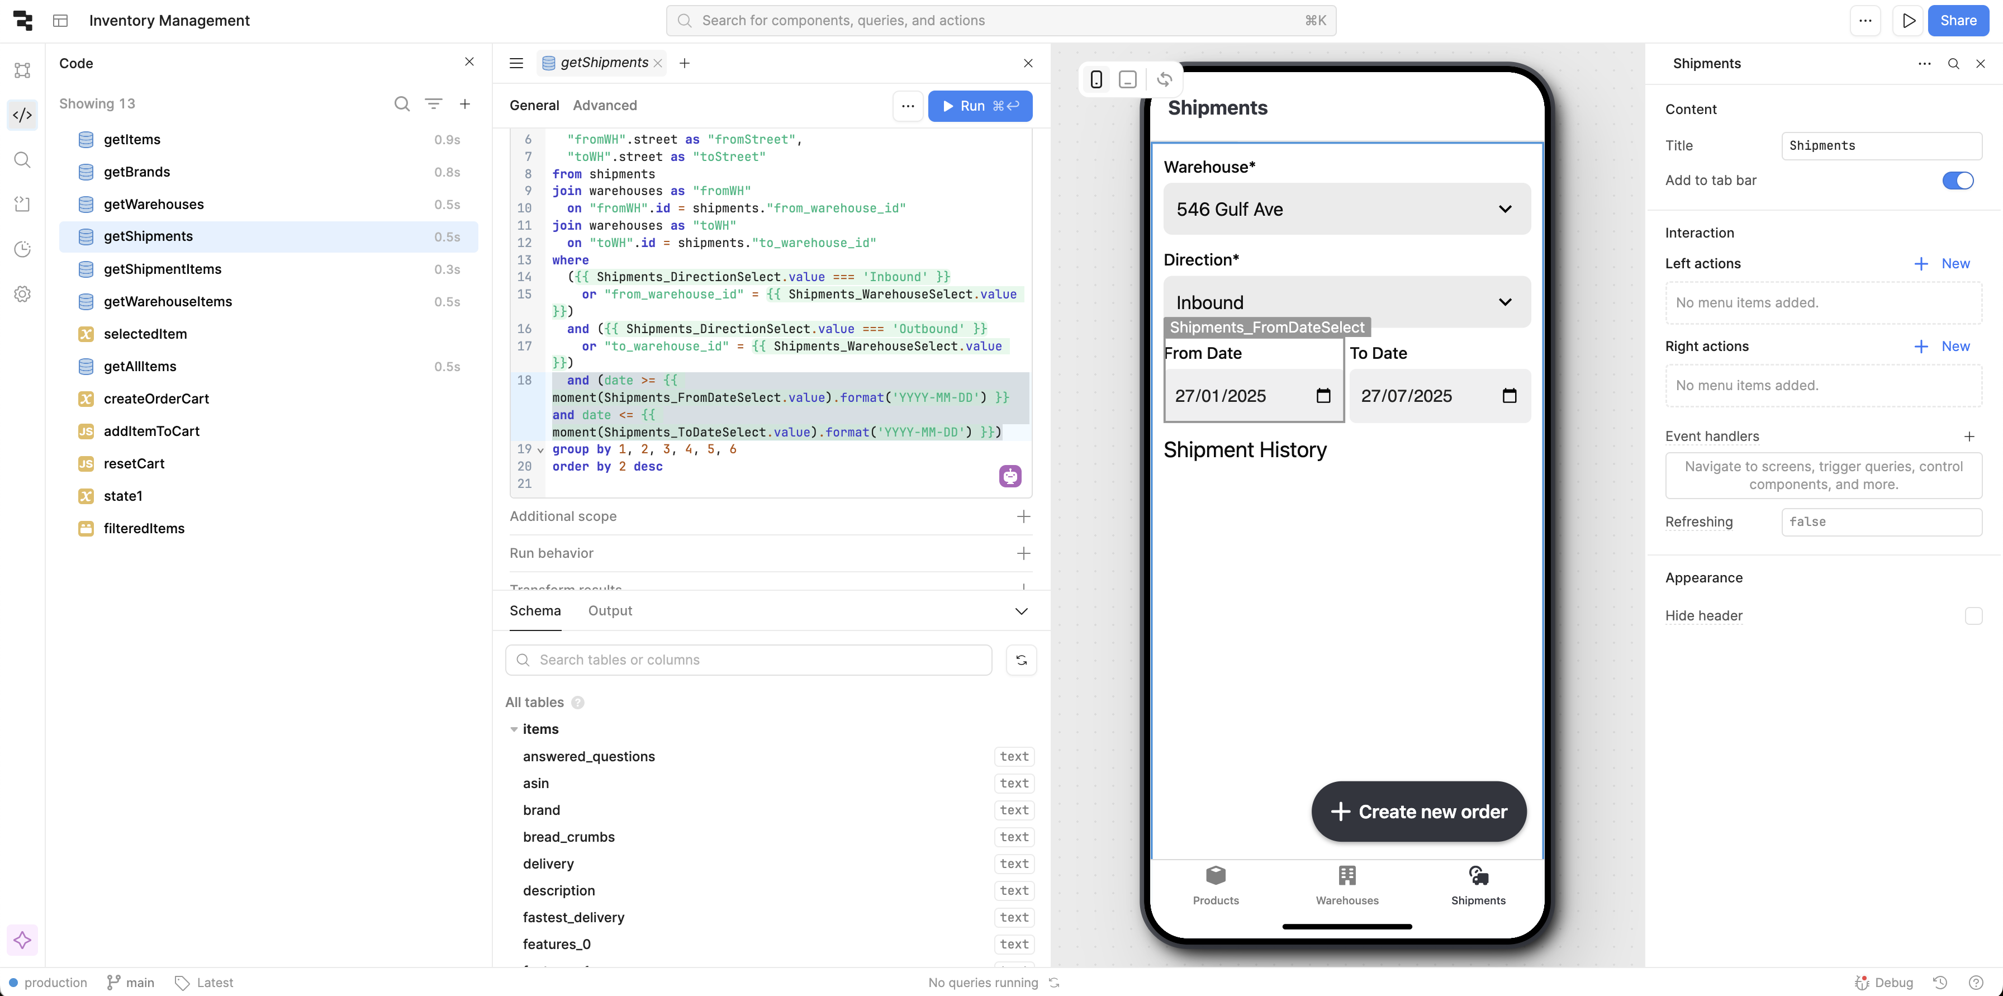Image resolution: width=2003 pixels, height=996 pixels.
Task: Switch to the Advanced query tab
Action: point(605,106)
